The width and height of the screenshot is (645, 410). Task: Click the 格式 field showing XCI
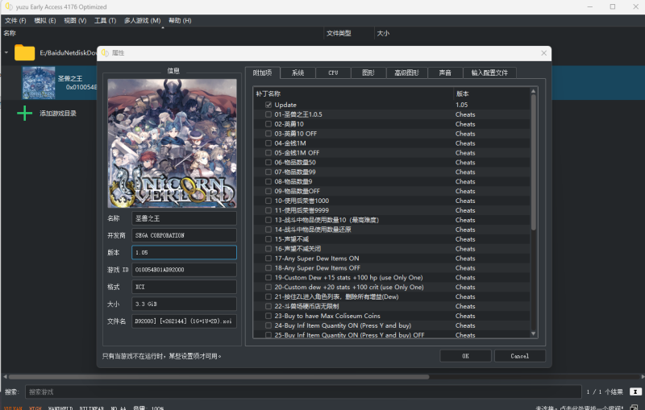pyautogui.click(x=184, y=287)
